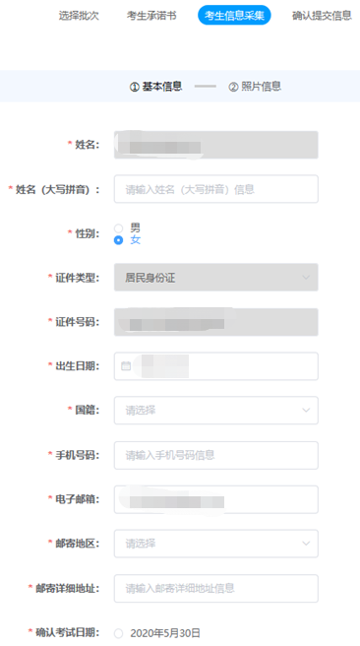Focus the 邮寄详细地址 input field
The width and height of the screenshot is (360, 646).
click(x=216, y=588)
